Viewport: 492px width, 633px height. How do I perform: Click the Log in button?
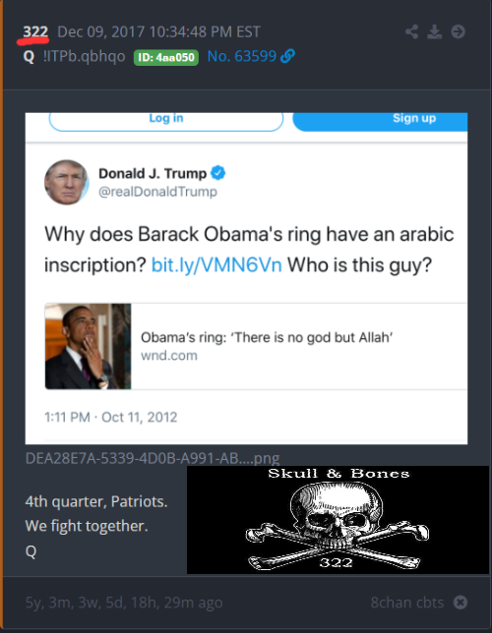(x=166, y=121)
